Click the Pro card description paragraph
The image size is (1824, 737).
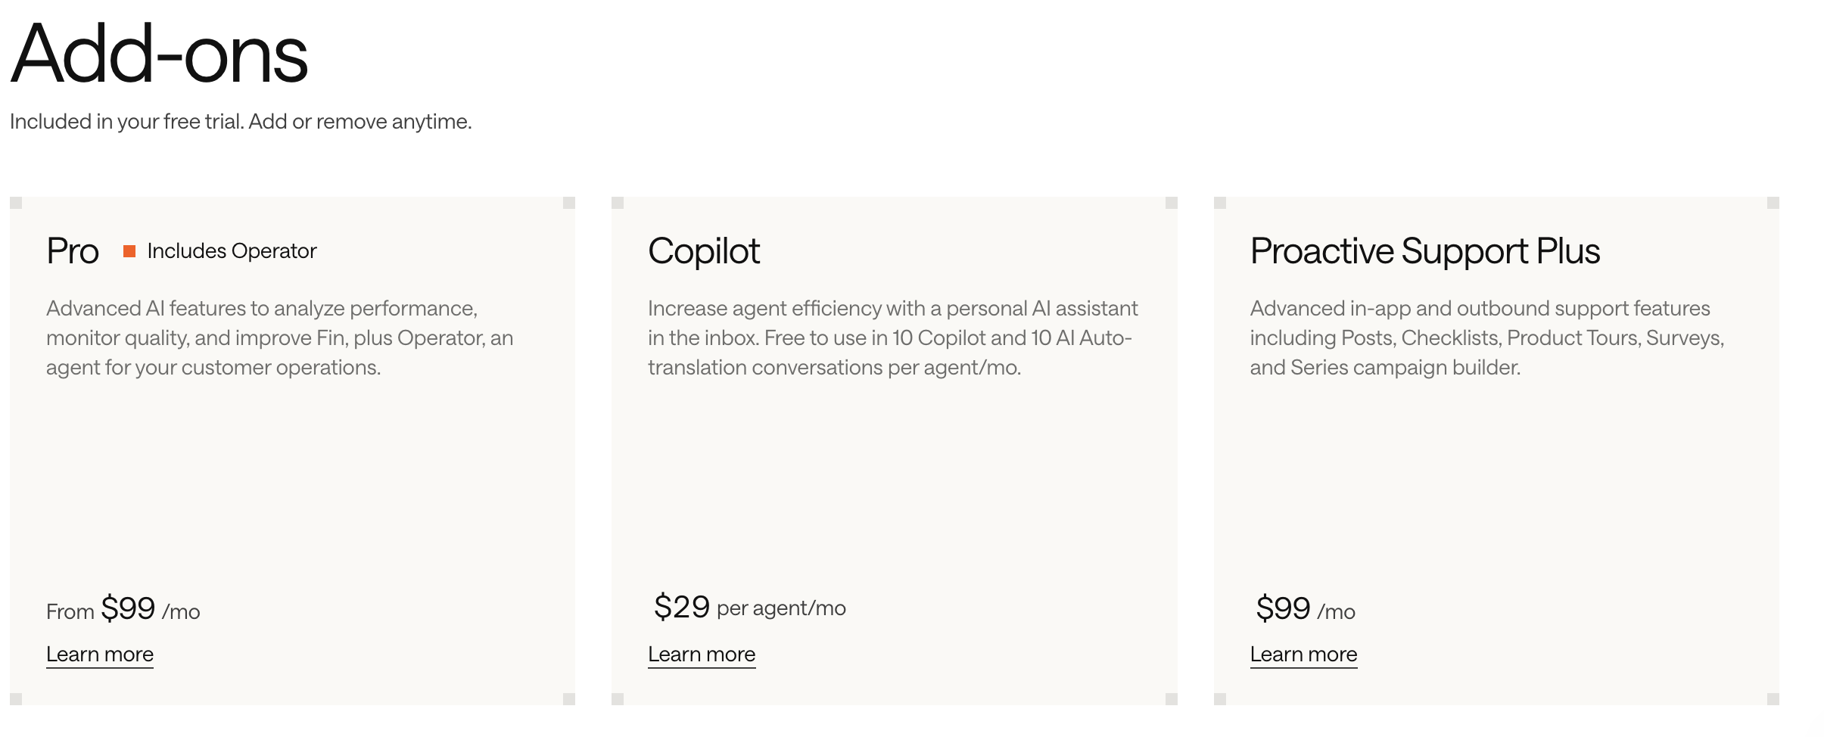pyautogui.click(x=280, y=337)
